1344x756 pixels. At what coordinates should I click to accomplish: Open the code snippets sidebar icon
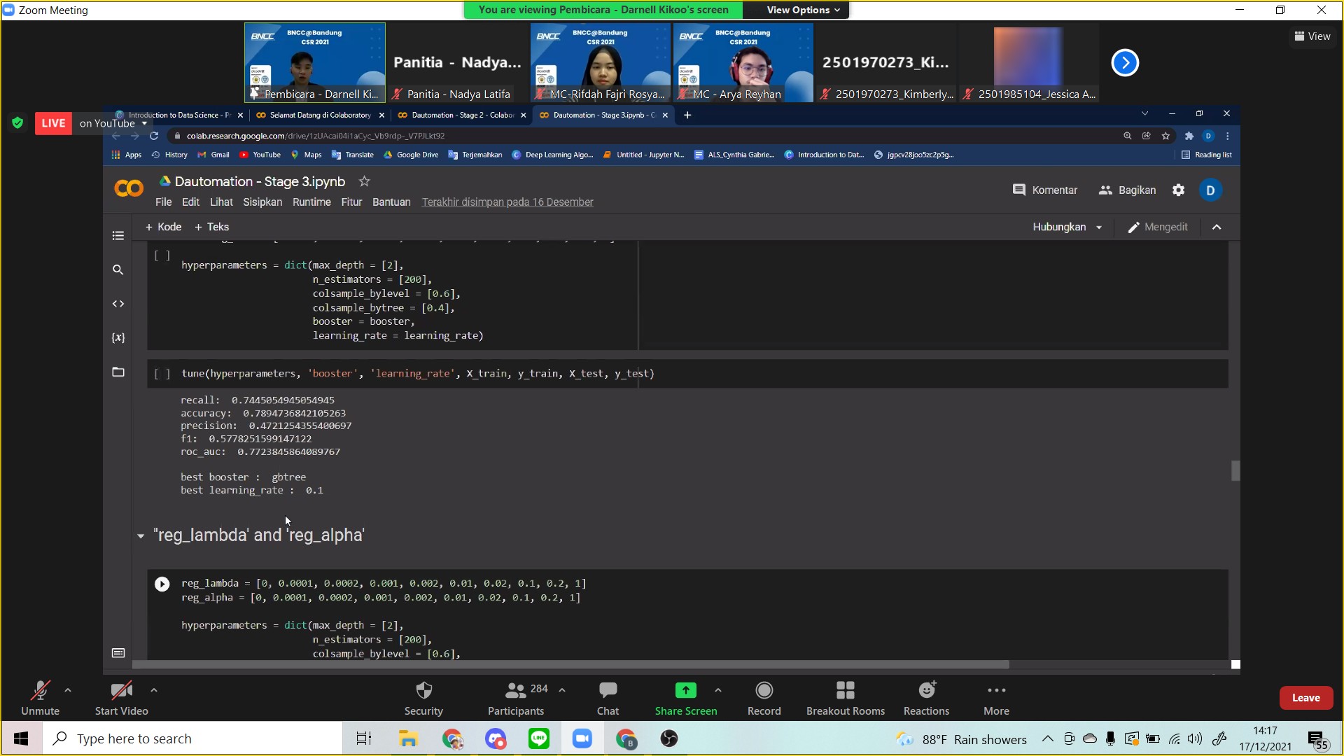coord(118,304)
